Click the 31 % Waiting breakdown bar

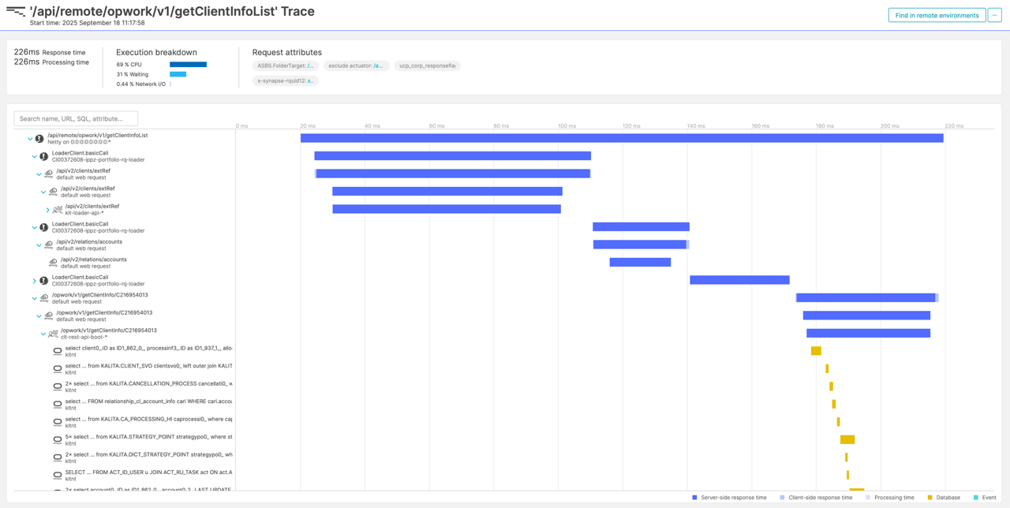click(178, 74)
